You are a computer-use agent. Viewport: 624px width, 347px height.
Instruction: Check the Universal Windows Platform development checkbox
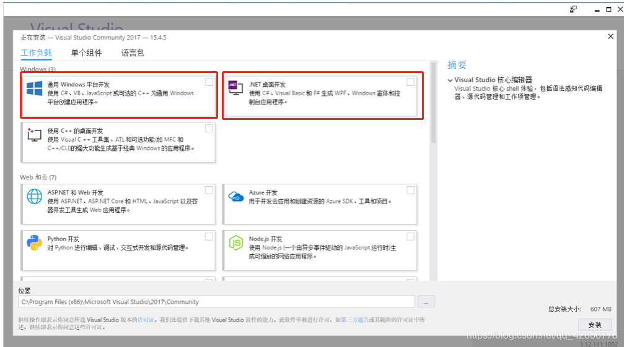(209, 82)
